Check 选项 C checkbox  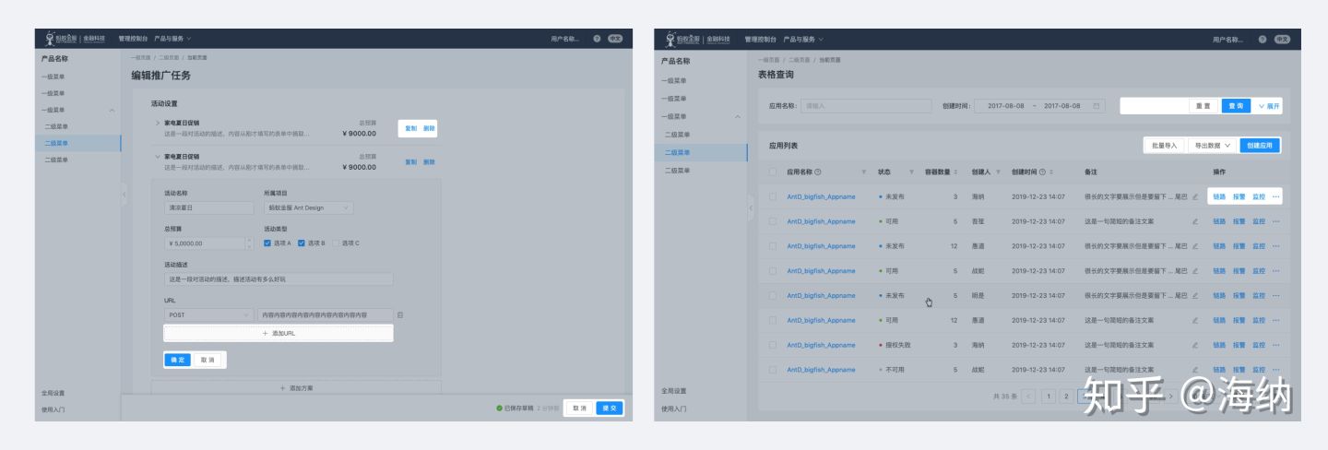[336, 243]
